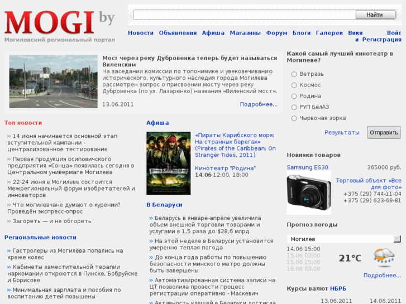This screenshot has height=304, width=406.
Task: Click the weather forecast cloud icon
Action: (x=384, y=258)
